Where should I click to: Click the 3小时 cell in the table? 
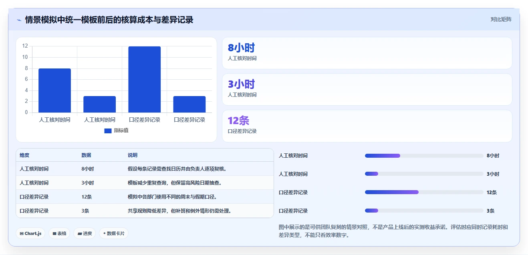pos(87,183)
